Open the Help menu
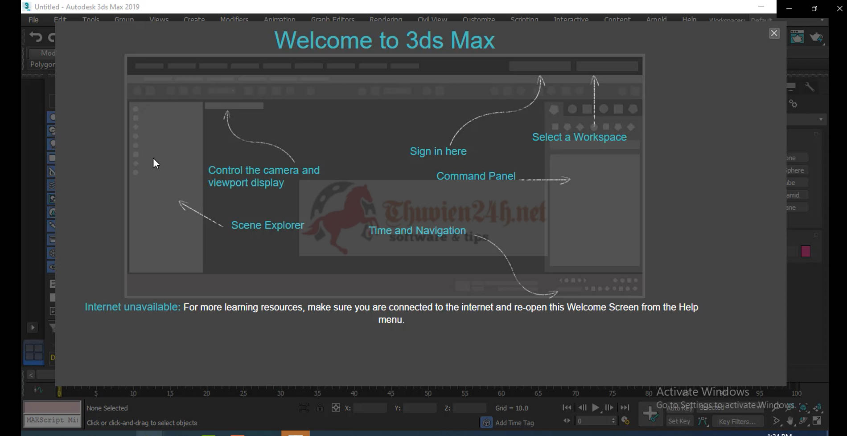 (x=689, y=20)
